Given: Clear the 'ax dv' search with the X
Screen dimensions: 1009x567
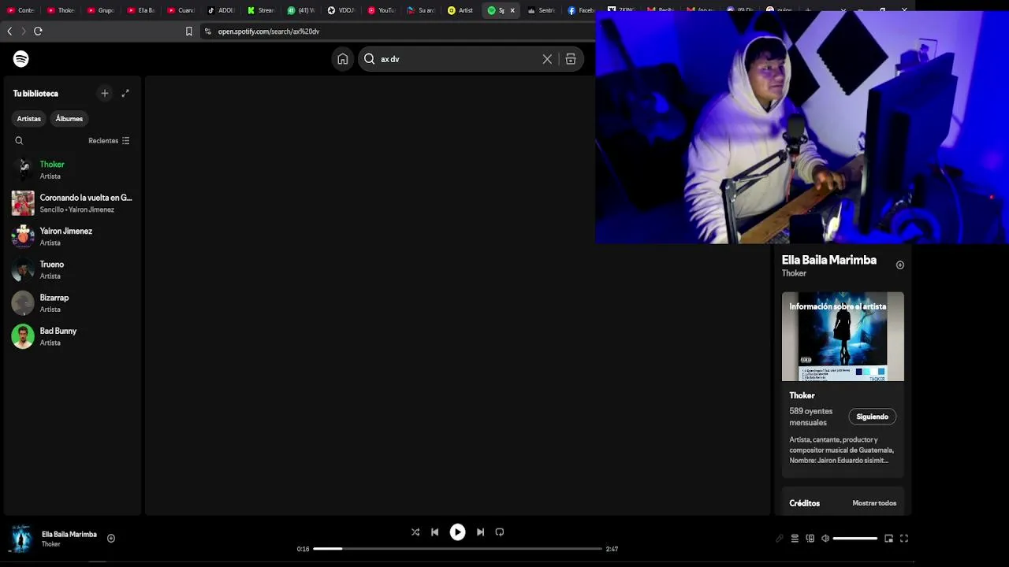Looking at the screenshot, I should tap(547, 59).
